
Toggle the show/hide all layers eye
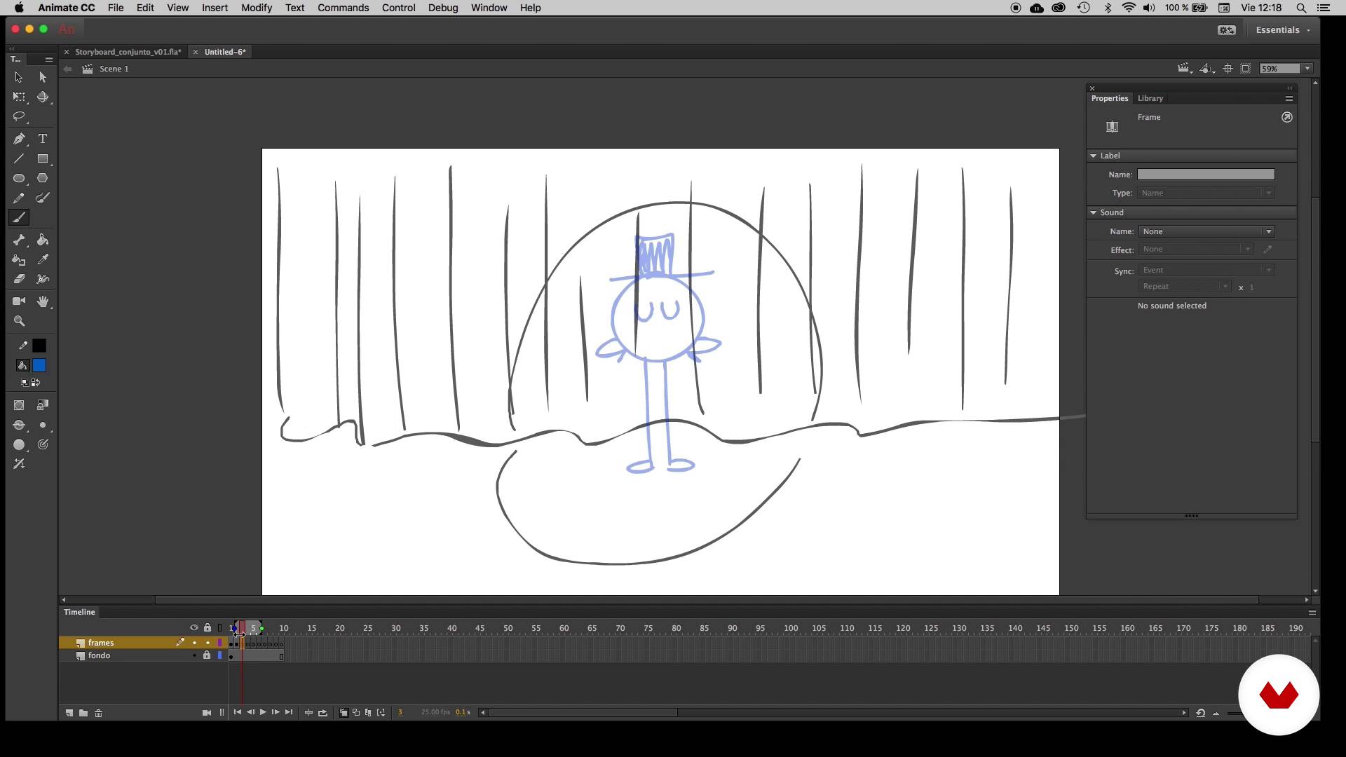194,628
